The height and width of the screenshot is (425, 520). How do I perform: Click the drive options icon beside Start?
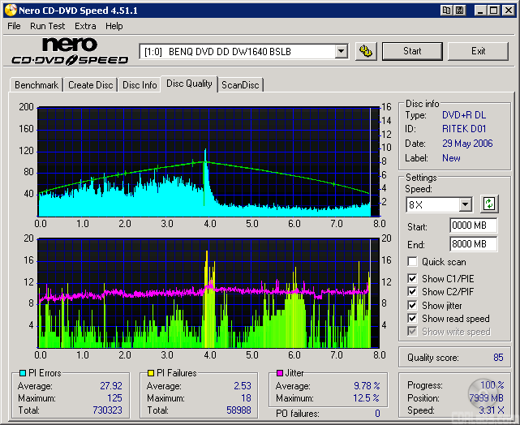(x=366, y=51)
